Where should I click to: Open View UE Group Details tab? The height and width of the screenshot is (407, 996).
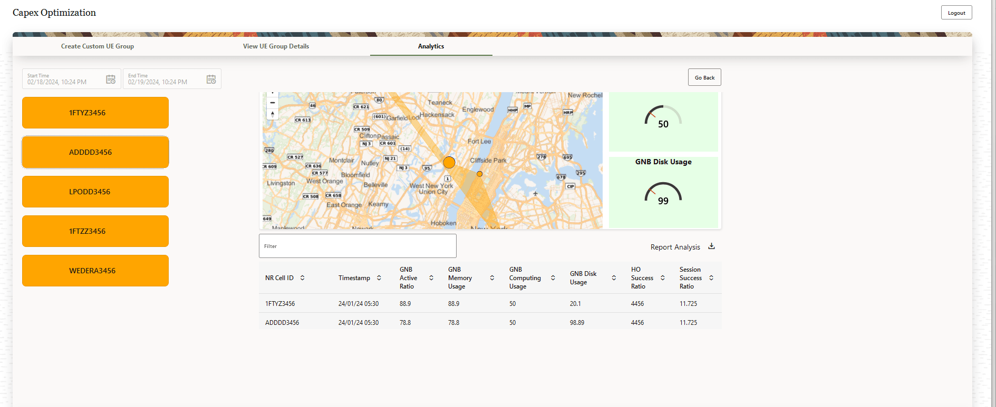point(276,46)
